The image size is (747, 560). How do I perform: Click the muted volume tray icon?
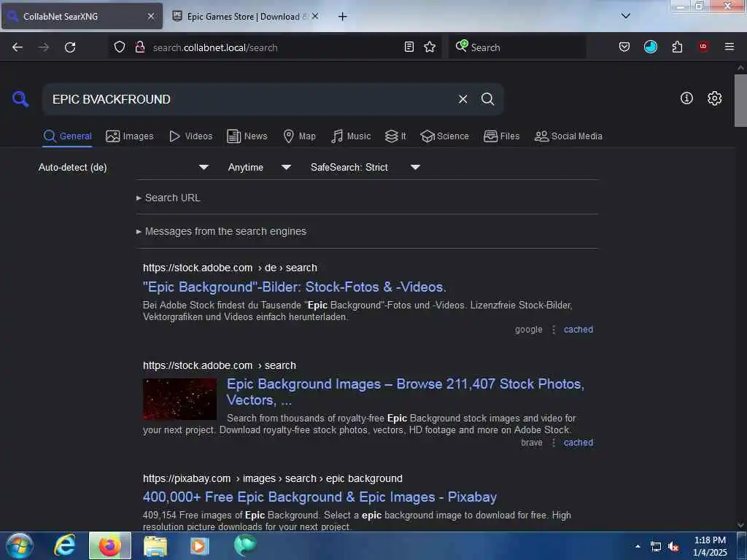[673, 547]
